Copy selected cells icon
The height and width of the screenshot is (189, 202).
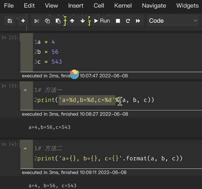(x=47, y=21)
